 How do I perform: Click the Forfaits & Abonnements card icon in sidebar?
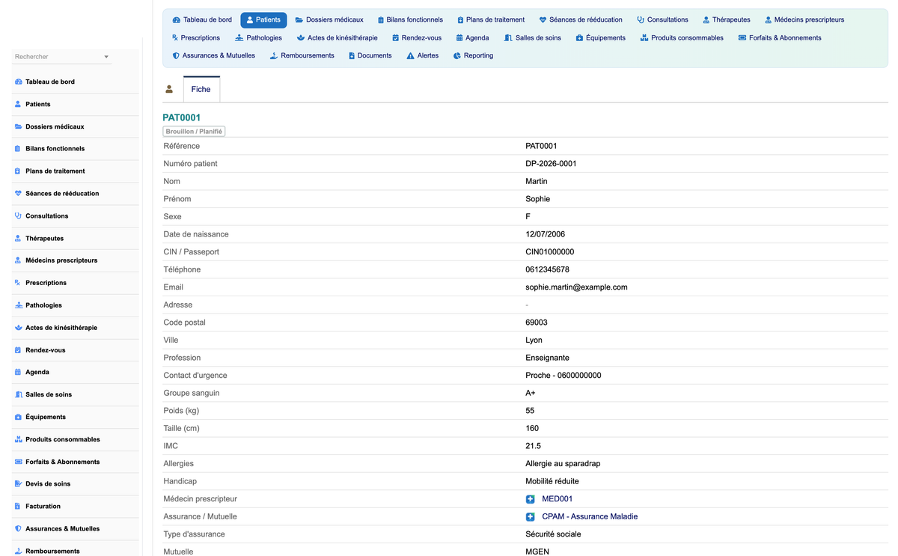18,462
